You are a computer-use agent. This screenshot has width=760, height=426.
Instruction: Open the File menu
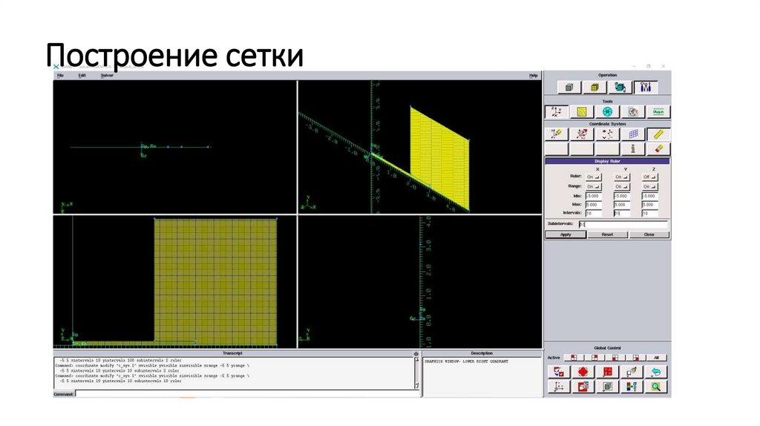point(61,76)
